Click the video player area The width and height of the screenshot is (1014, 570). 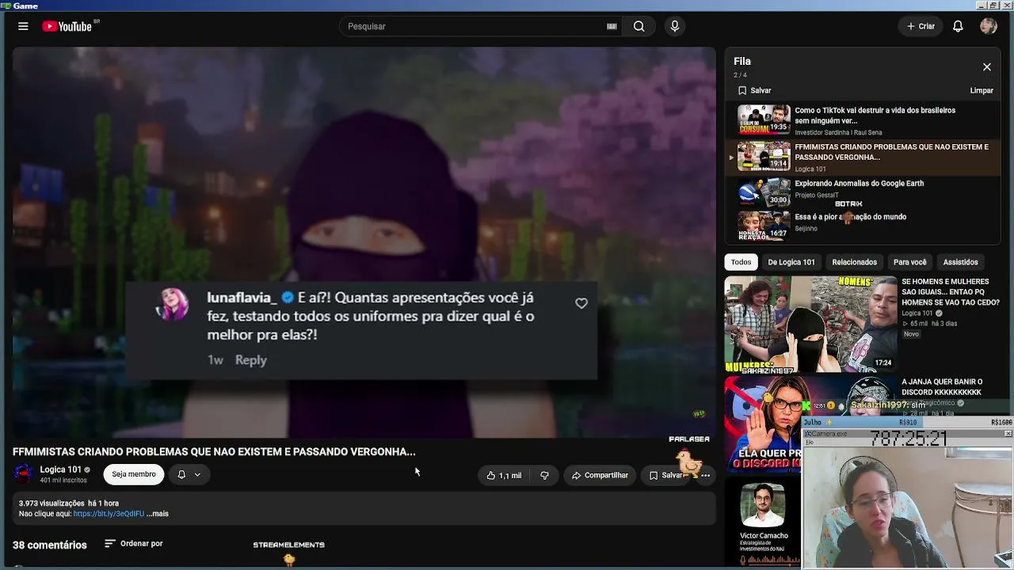point(364,242)
